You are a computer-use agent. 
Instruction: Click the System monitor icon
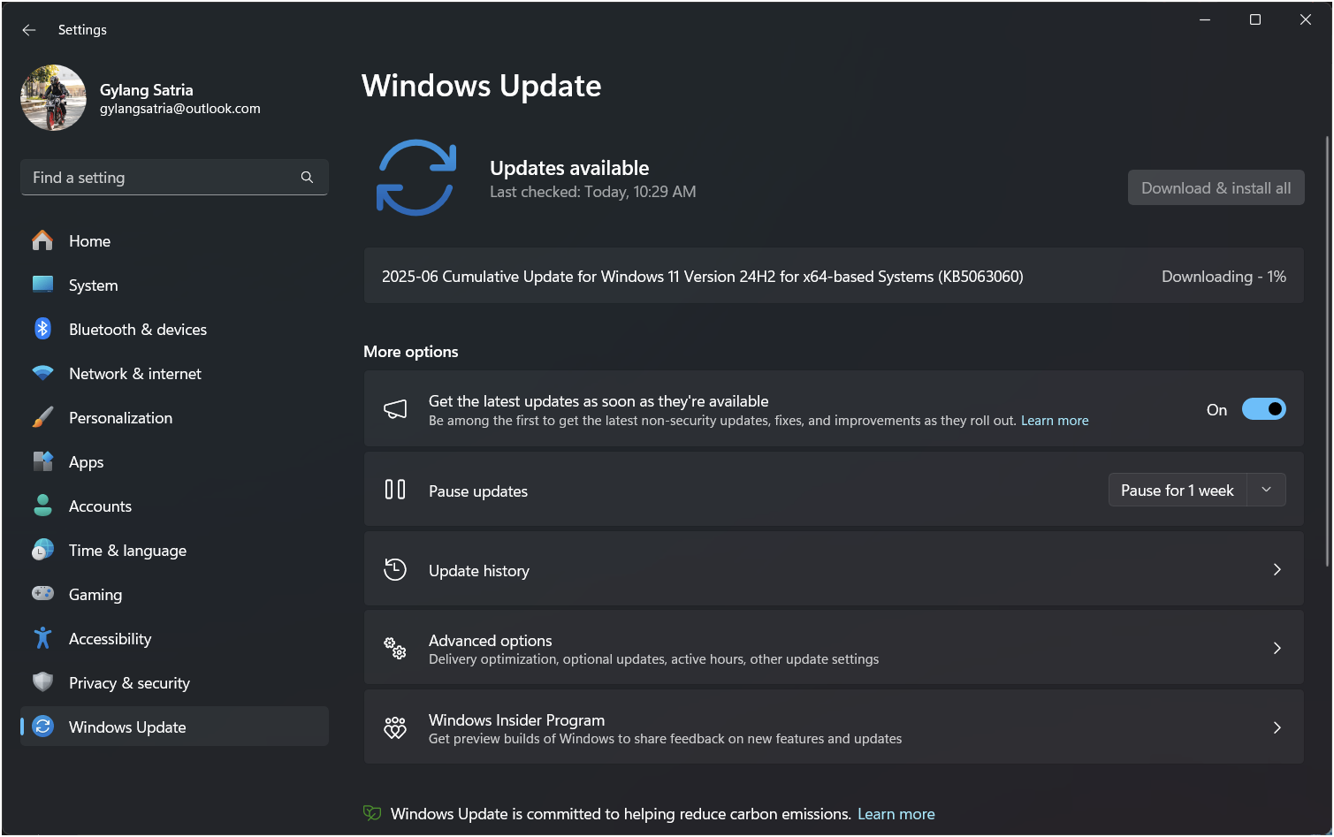(42, 285)
